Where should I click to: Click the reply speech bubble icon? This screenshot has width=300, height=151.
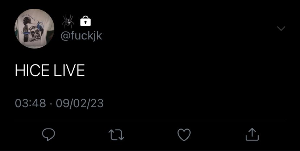click(49, 135)
